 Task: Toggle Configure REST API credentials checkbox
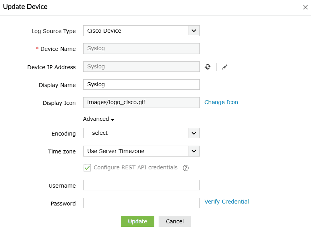point(87,168)
